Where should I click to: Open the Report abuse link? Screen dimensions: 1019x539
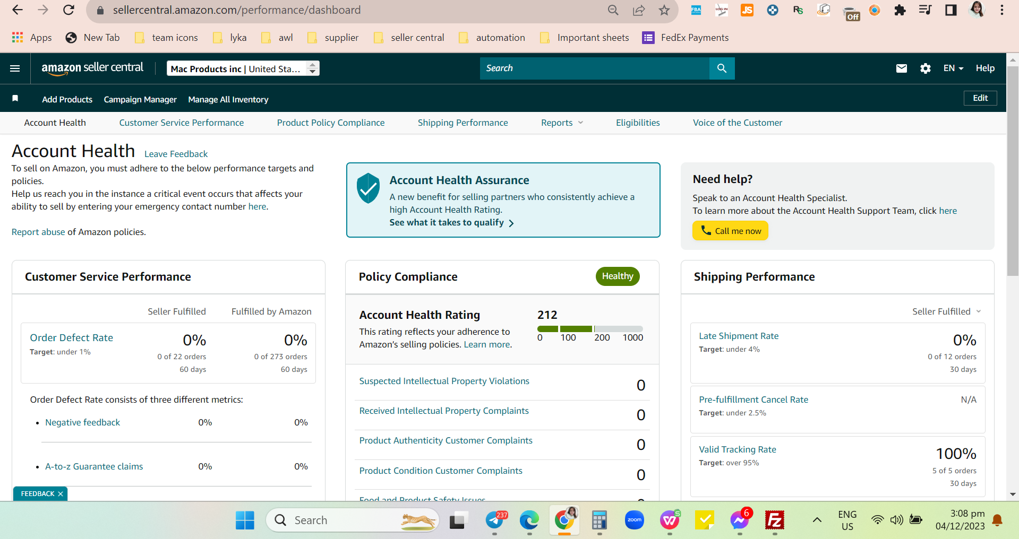point(38,232)
